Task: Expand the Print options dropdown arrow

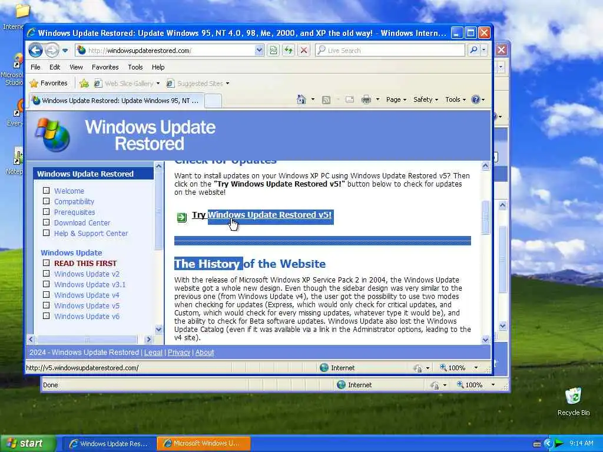Action: pos(377,99)
